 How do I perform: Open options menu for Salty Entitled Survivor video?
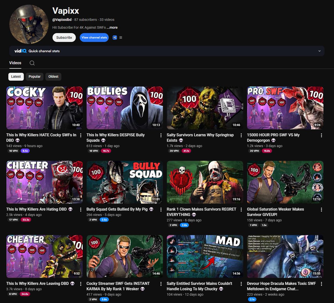click(241, 284)
